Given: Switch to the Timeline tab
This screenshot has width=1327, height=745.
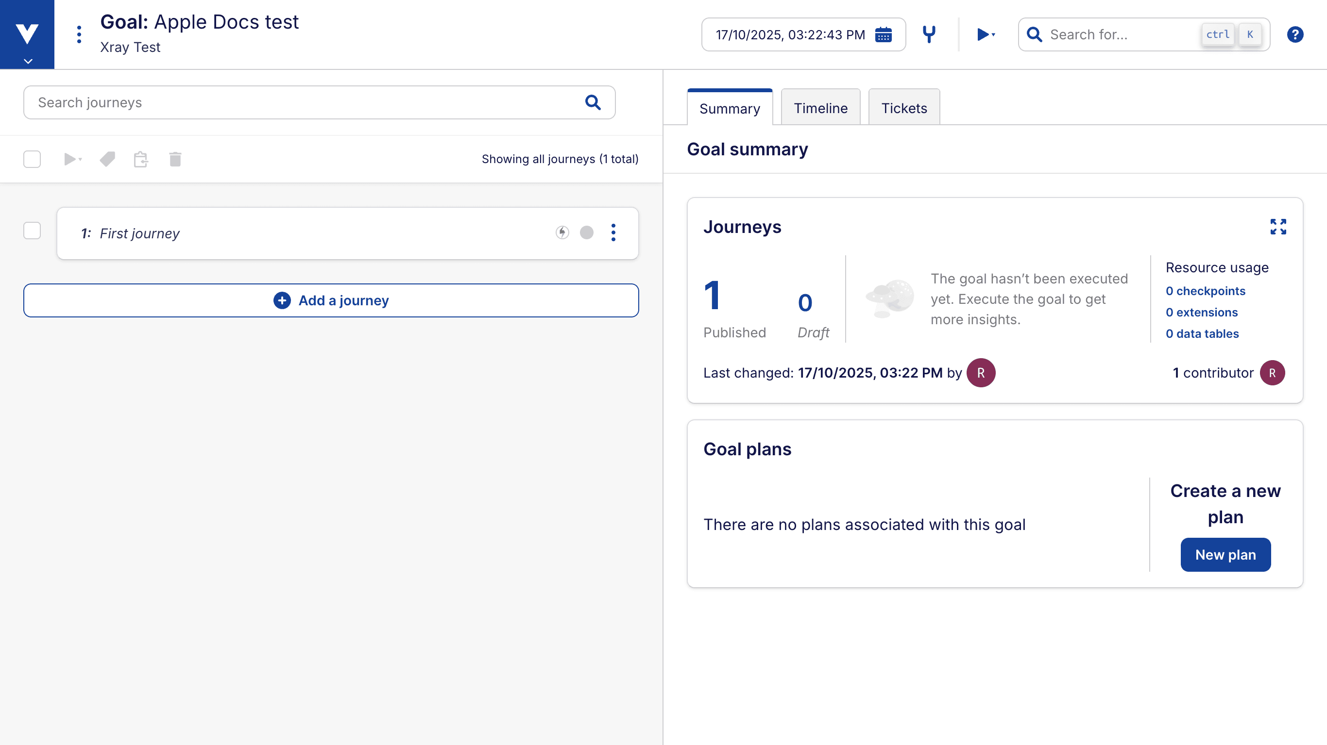Looking at the screenshot, I should click(x=820, y=108).
